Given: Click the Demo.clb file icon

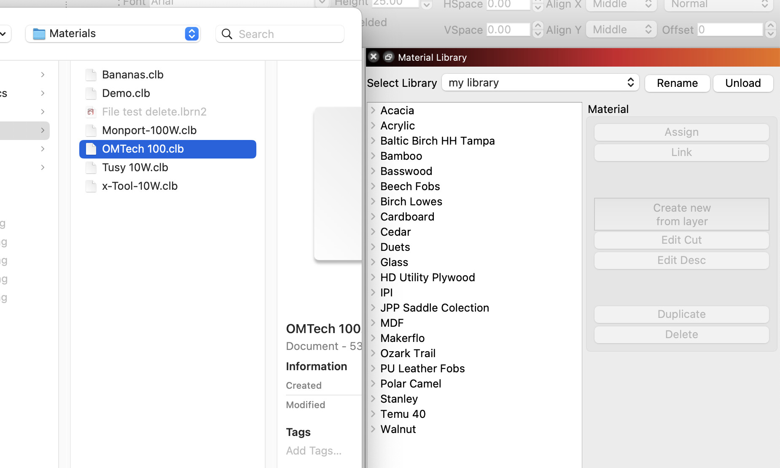Looking at the screenshot, I should click(91, 93).
